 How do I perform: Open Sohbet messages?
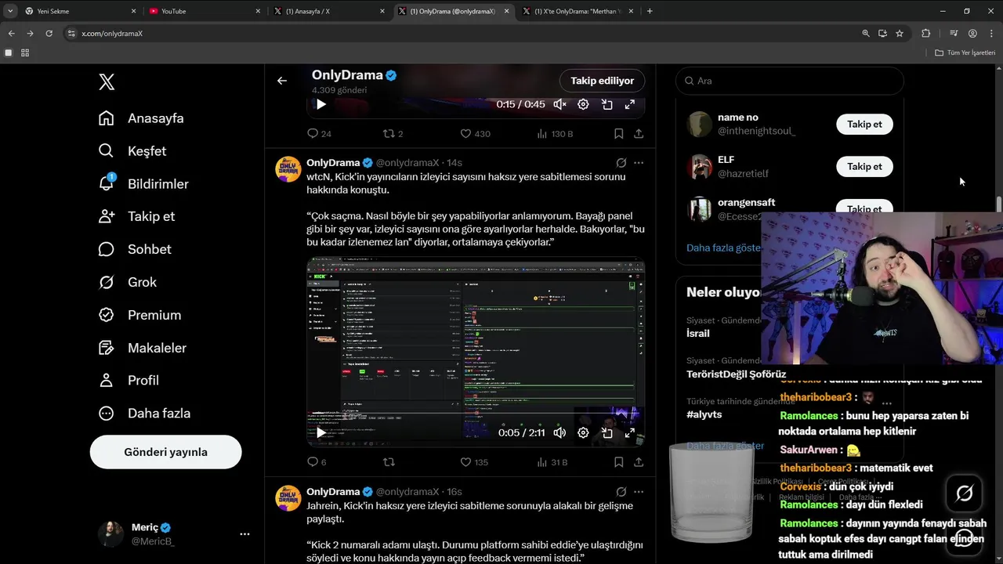134,249
